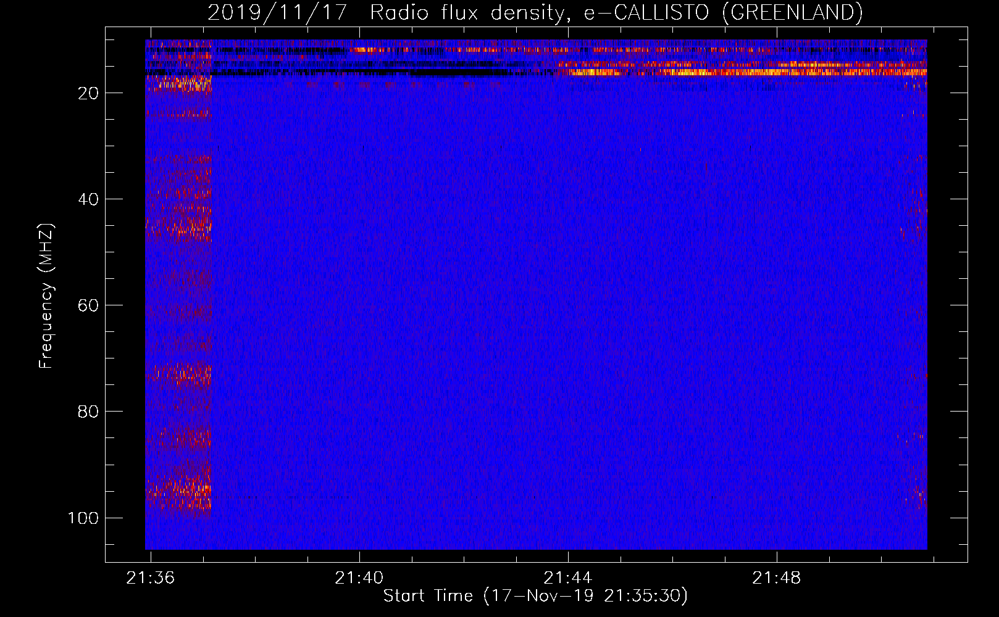Click the 'Start Time (17-Nov-19 21:35:30)' label
Image resolution: width=999 pixels, height=617 pixels.
(x=535, y=596)
